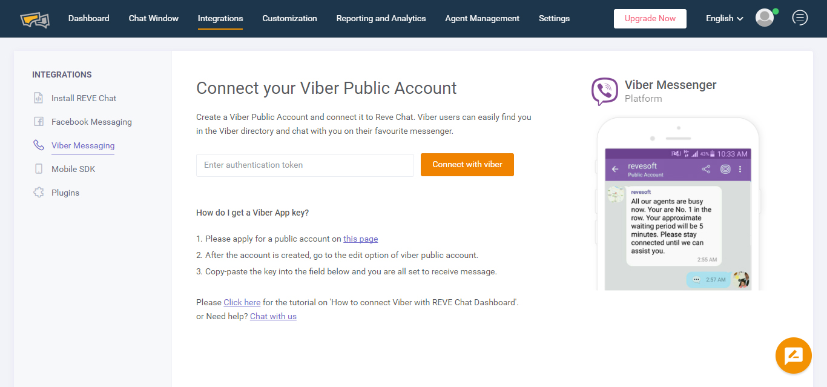Open the Customization tab
The image size is (827, 387).
[289, 18]
